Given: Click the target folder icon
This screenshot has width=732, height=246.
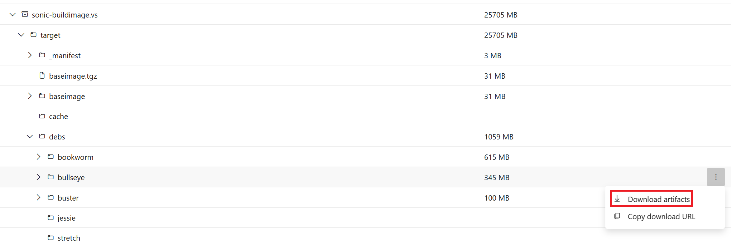Looking at the screenshot, I should (33, 35).
